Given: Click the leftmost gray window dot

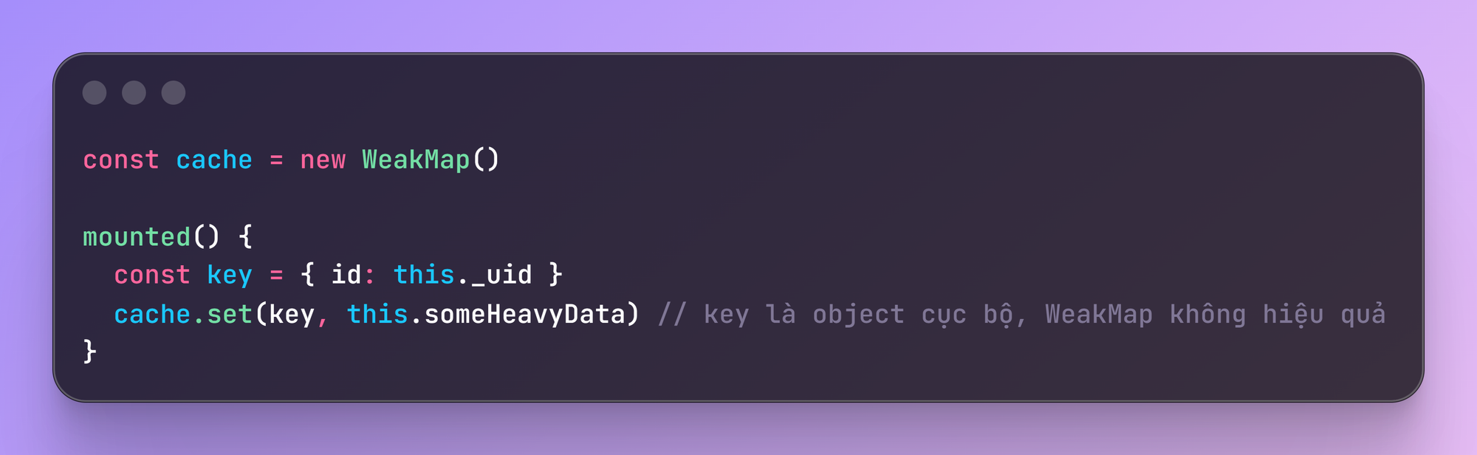Looking at the screenshot, I should 95,93.
